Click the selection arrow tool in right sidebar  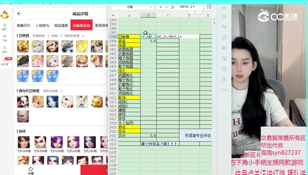(x=224, y=16)
